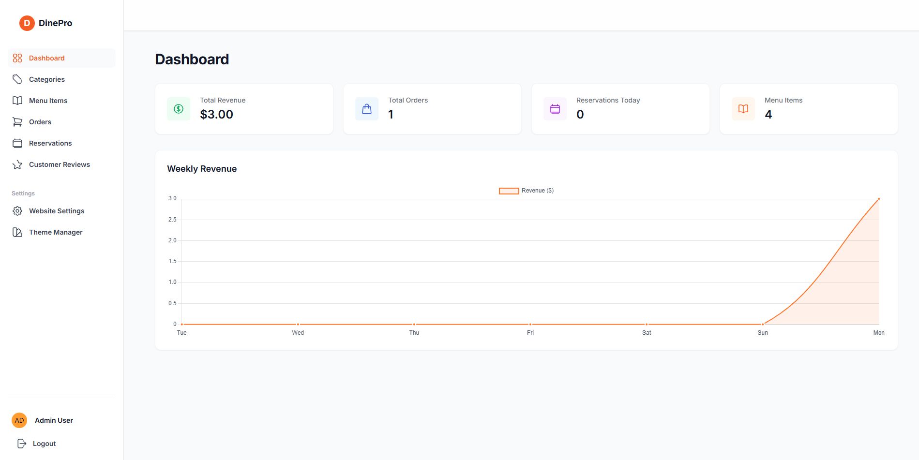Screen dimensions: 919x460
Task: Click the Reservations Today calendar icon
Action: [555, 109]
